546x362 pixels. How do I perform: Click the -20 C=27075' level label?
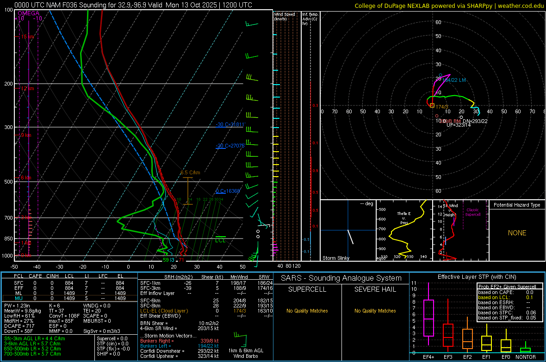click(230, 146)
